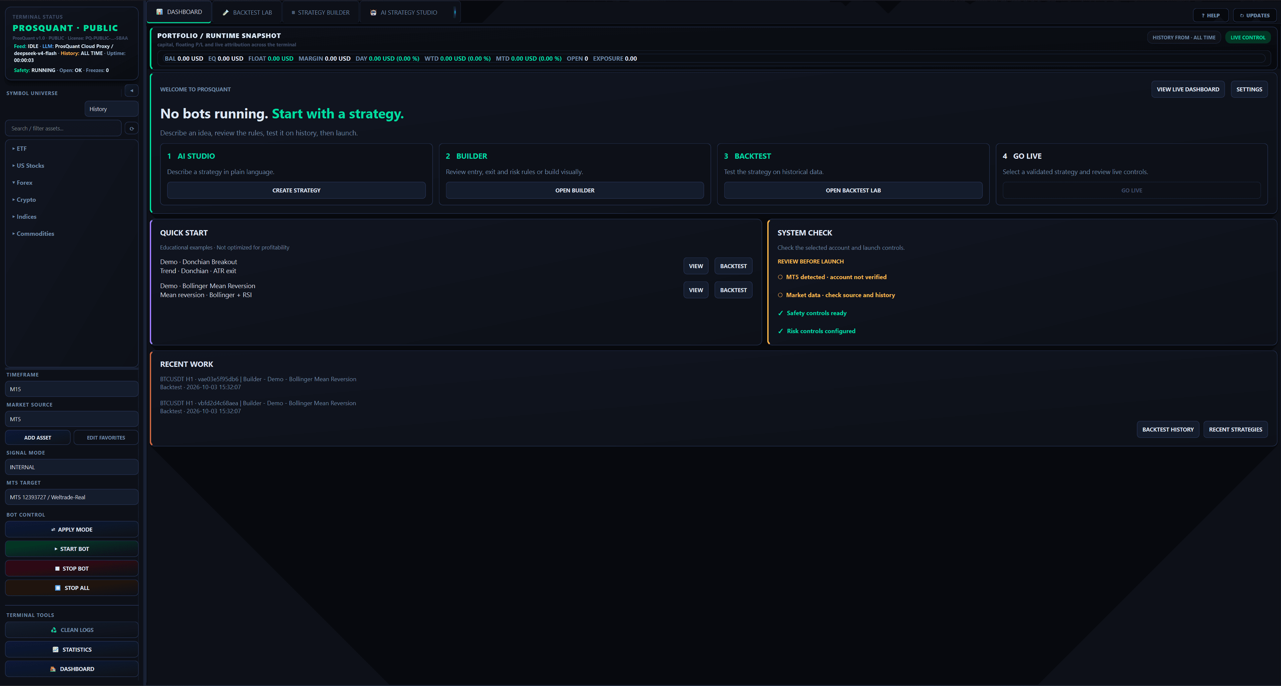Open the MT5 Target account dropdown

(72, 497)
